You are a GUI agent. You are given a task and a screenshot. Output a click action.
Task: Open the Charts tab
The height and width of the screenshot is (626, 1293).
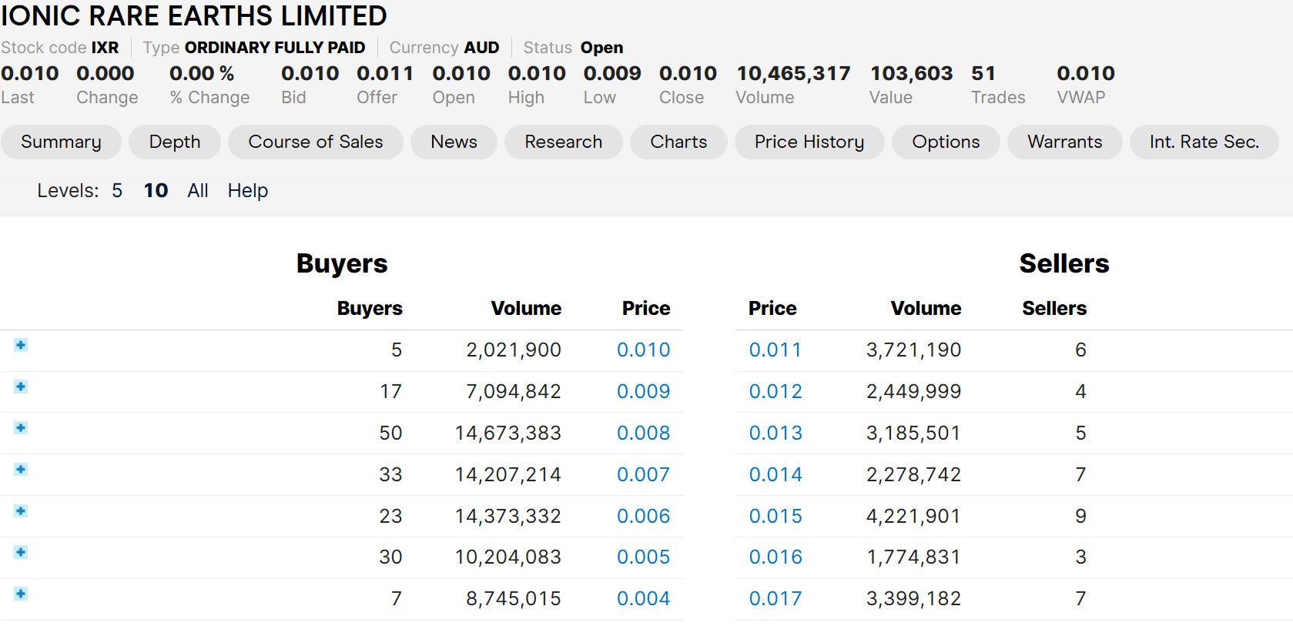[x=678, y=142]
